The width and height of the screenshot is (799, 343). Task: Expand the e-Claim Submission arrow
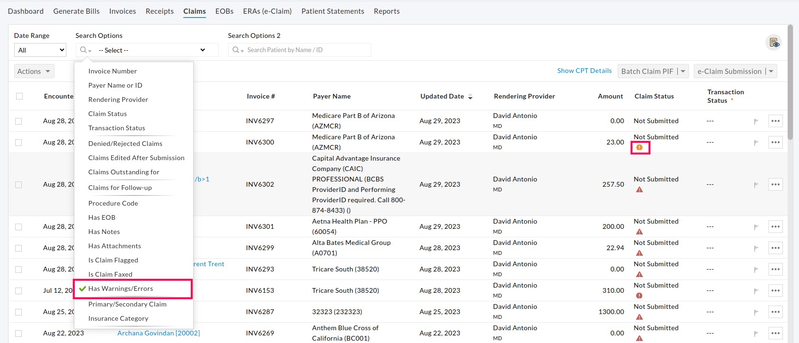[771, 71]
